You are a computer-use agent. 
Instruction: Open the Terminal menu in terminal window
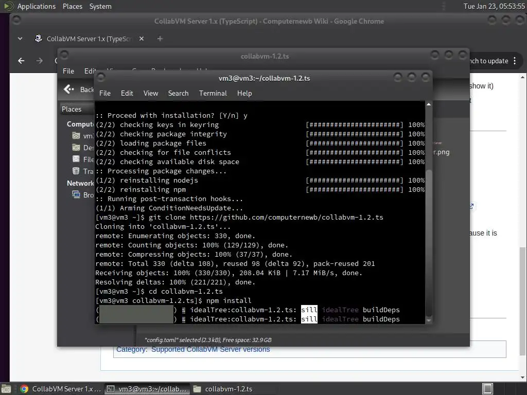(213, 94)
